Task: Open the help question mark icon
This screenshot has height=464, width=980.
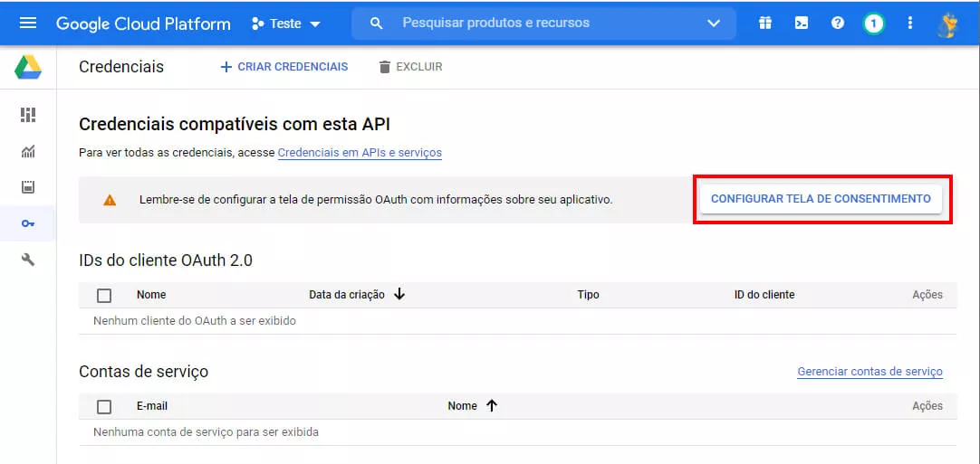Action: 838,24
